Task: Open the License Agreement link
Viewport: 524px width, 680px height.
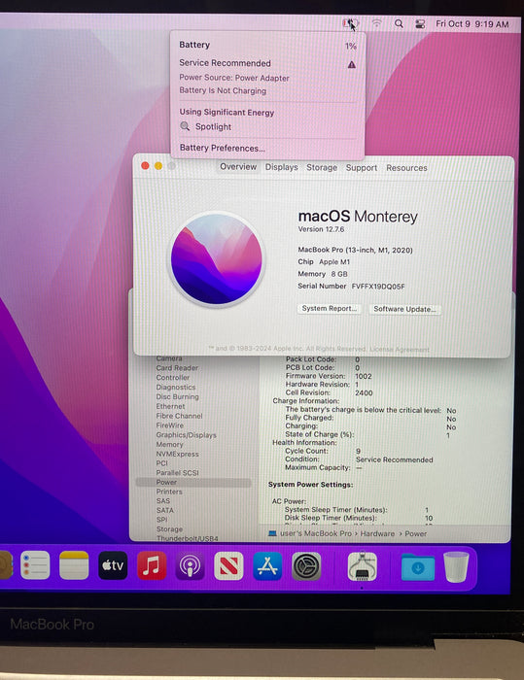Action: click(401, 349)
